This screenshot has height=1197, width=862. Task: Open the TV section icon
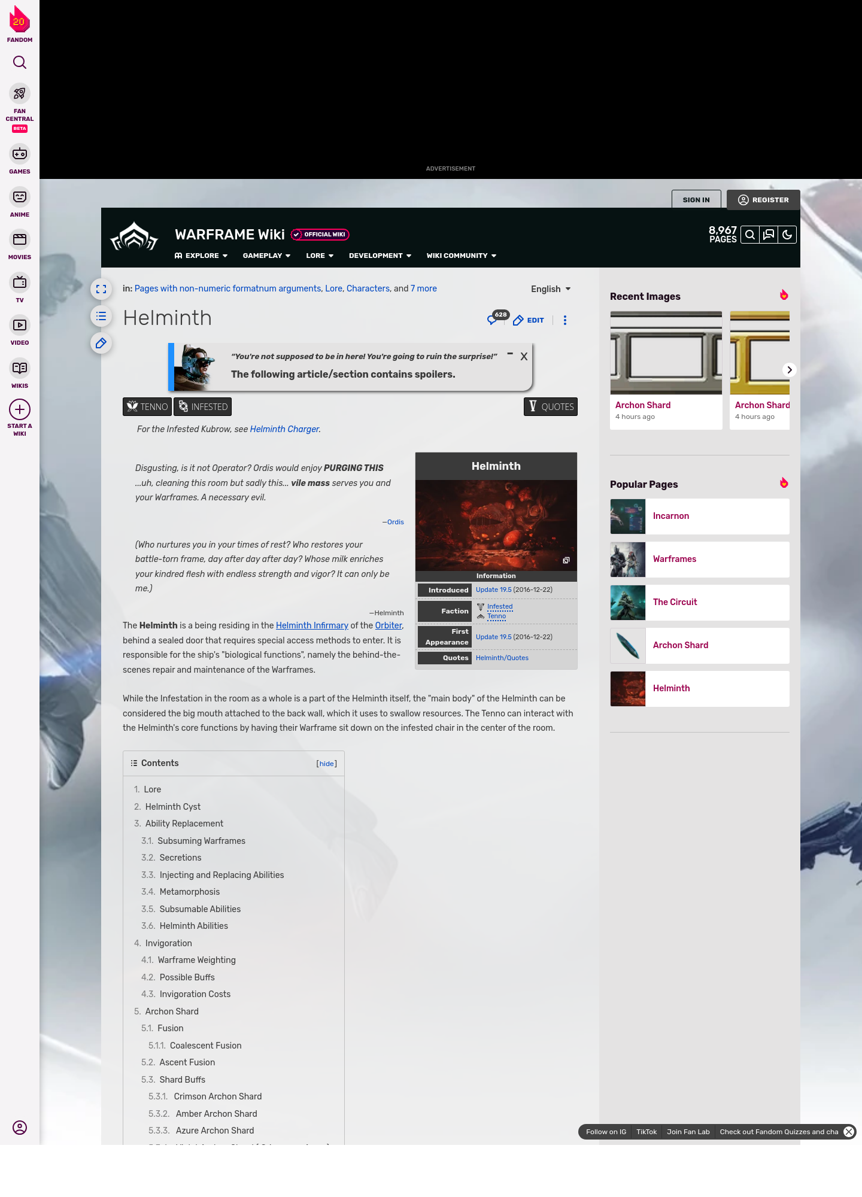pos(20,282)
